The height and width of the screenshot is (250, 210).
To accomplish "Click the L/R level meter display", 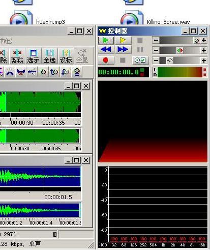I will coord(179,72).
